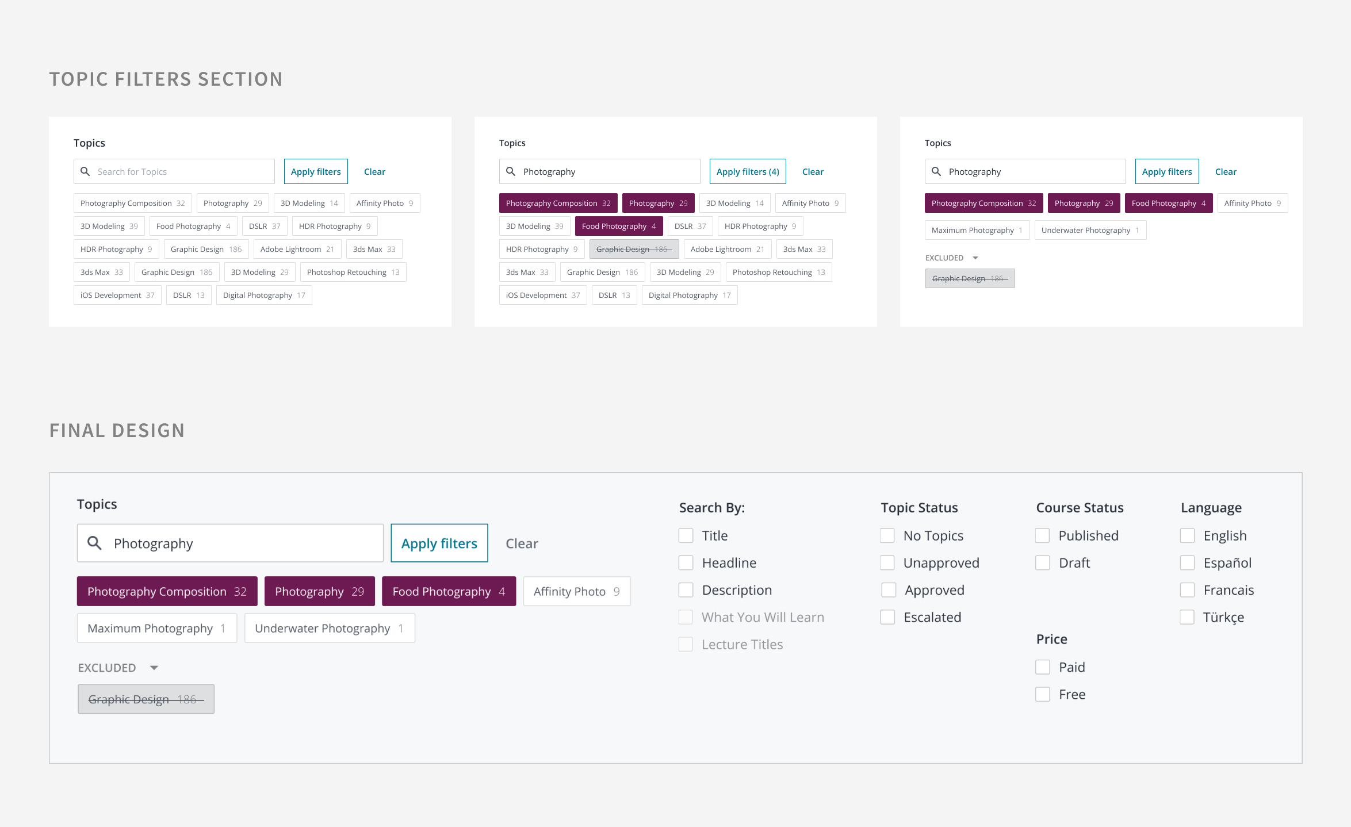1351x827 pixels.
Task: Check the Paid price checkbox
Action: pos(1043,667)
